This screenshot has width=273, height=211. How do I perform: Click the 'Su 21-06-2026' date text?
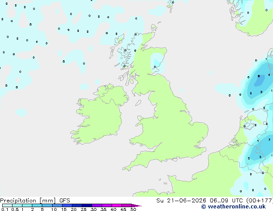point(181,201)
